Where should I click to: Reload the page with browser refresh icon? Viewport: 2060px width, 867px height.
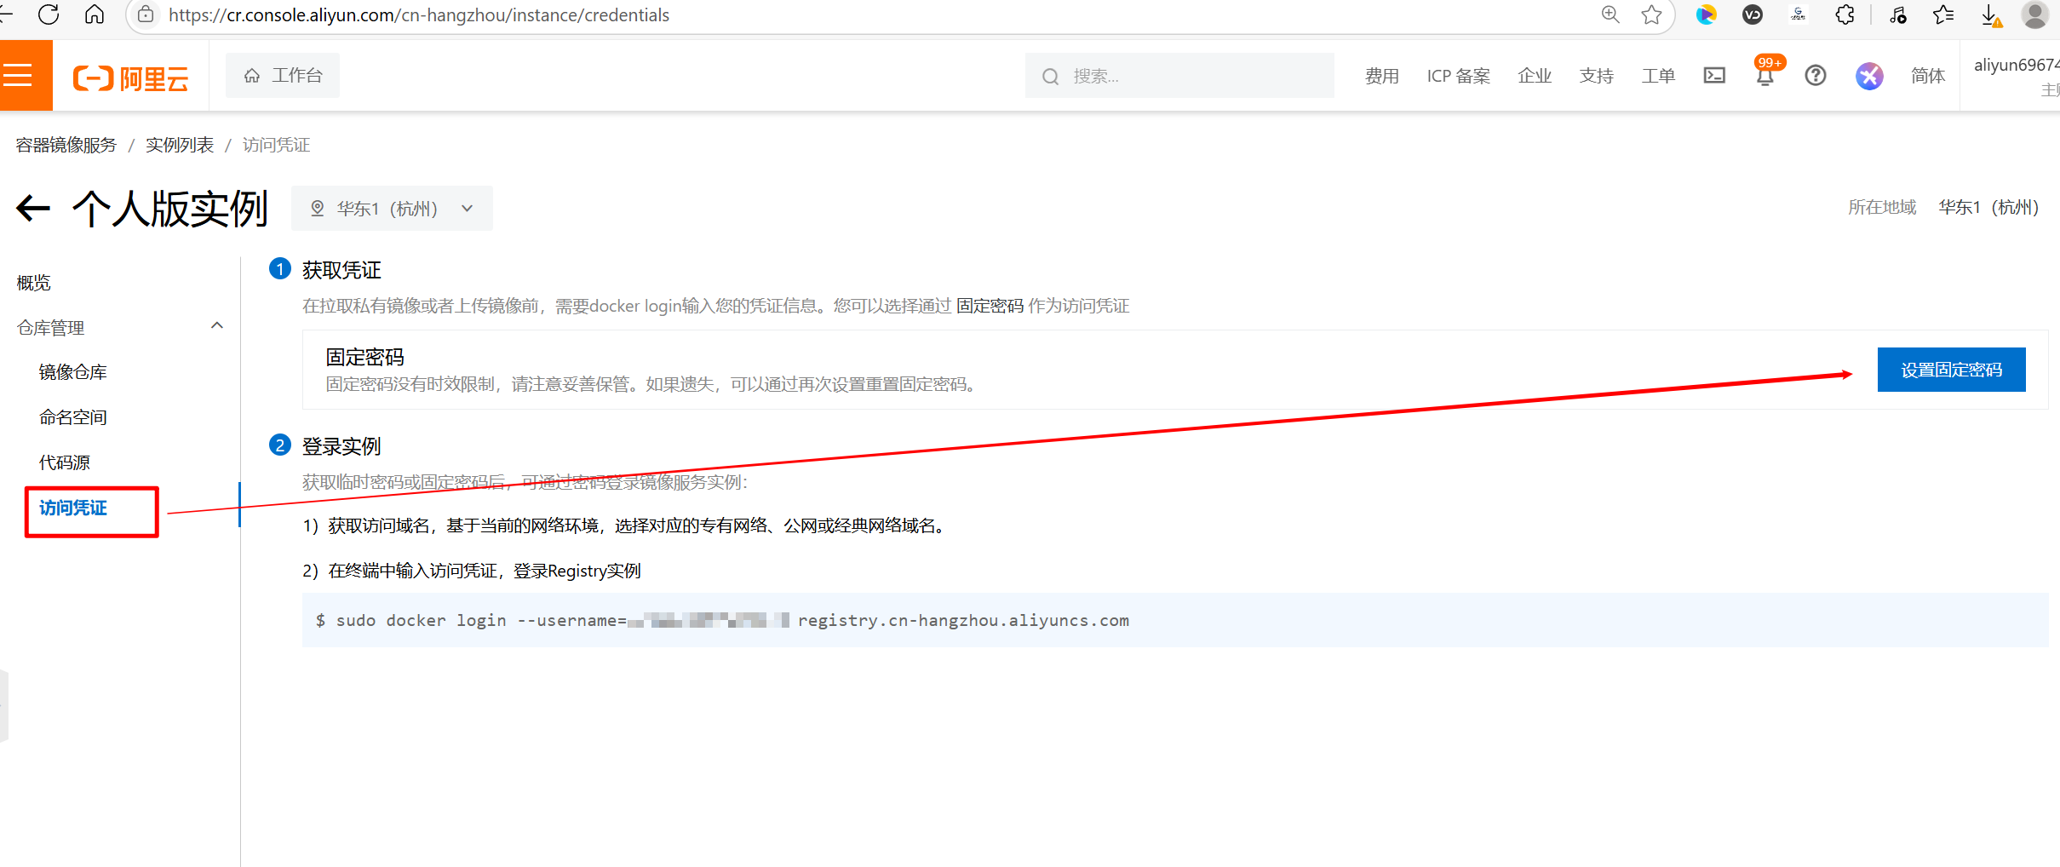click(49, 14)
